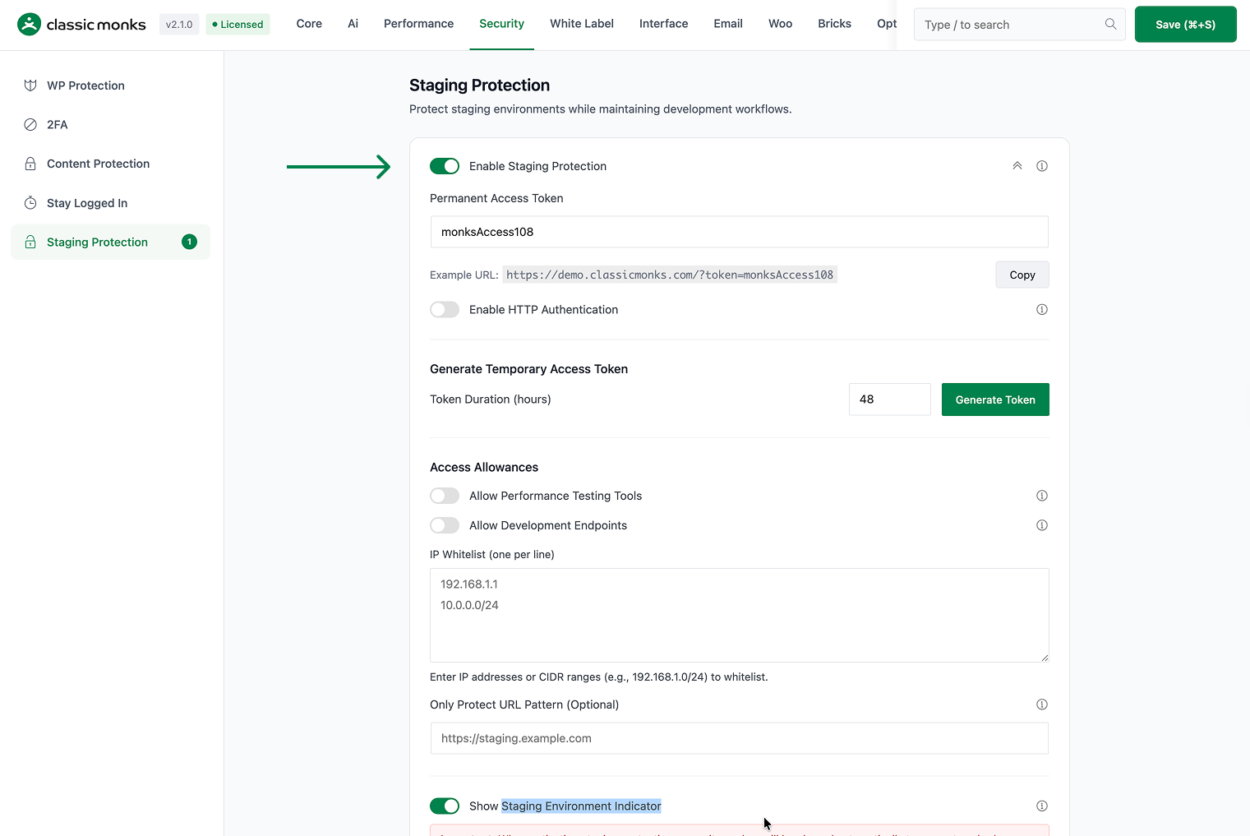1250x836 pixels.
Task: Open WP Protection in sidebar
Action: coord(110,85)
